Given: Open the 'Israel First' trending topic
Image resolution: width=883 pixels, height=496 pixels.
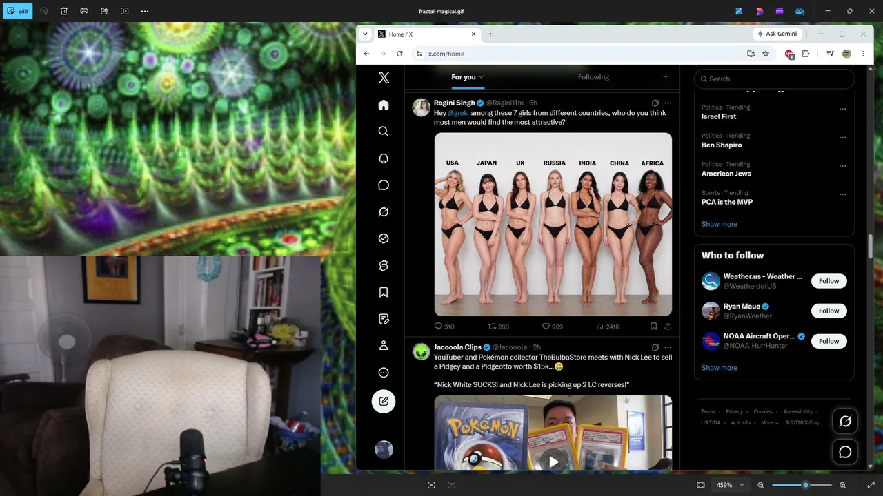Looking at the screenshot, I should (x=719, y=116).
